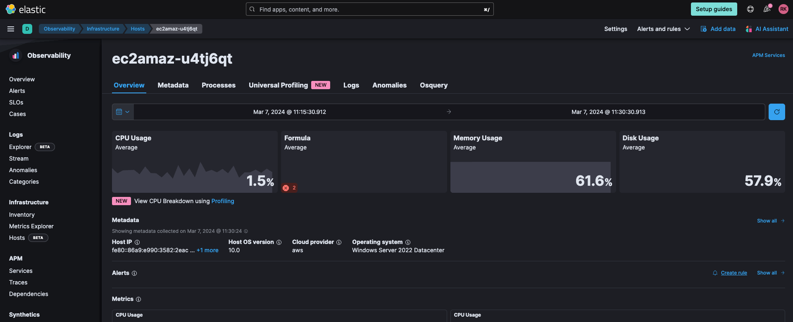Click info icon next to Cloud provider

pyautogui.click(x=339, y=242)
